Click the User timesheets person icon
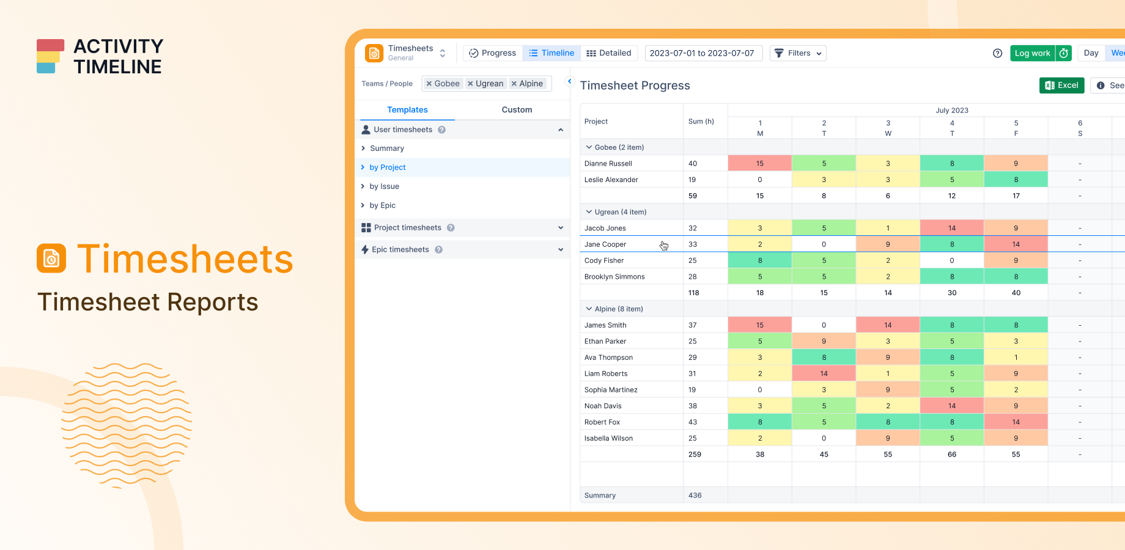This screenshot has width=1125, height=550. point(366,130)
